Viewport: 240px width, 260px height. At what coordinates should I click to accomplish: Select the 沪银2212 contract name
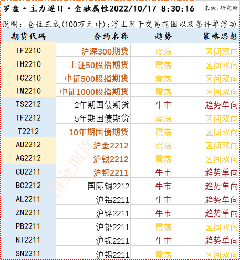[111, 159]
